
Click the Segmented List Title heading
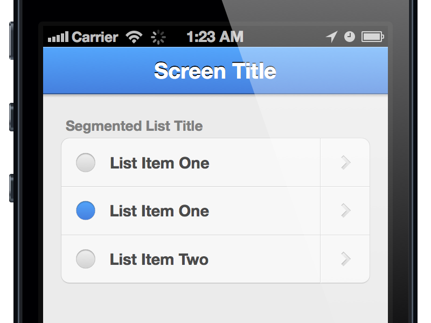tap(133, 126)
